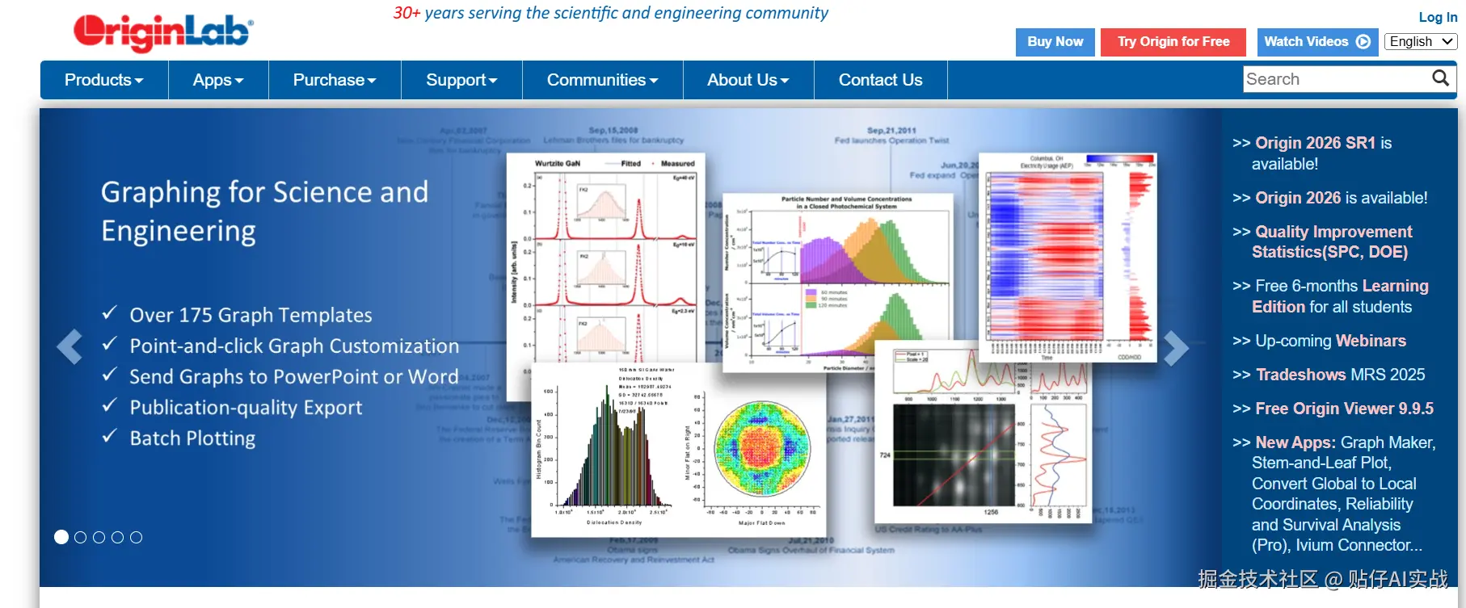This screenshot has width=1466, height=608.
Task: Expand the Purchase menu
Action: (x=335, y=80)
